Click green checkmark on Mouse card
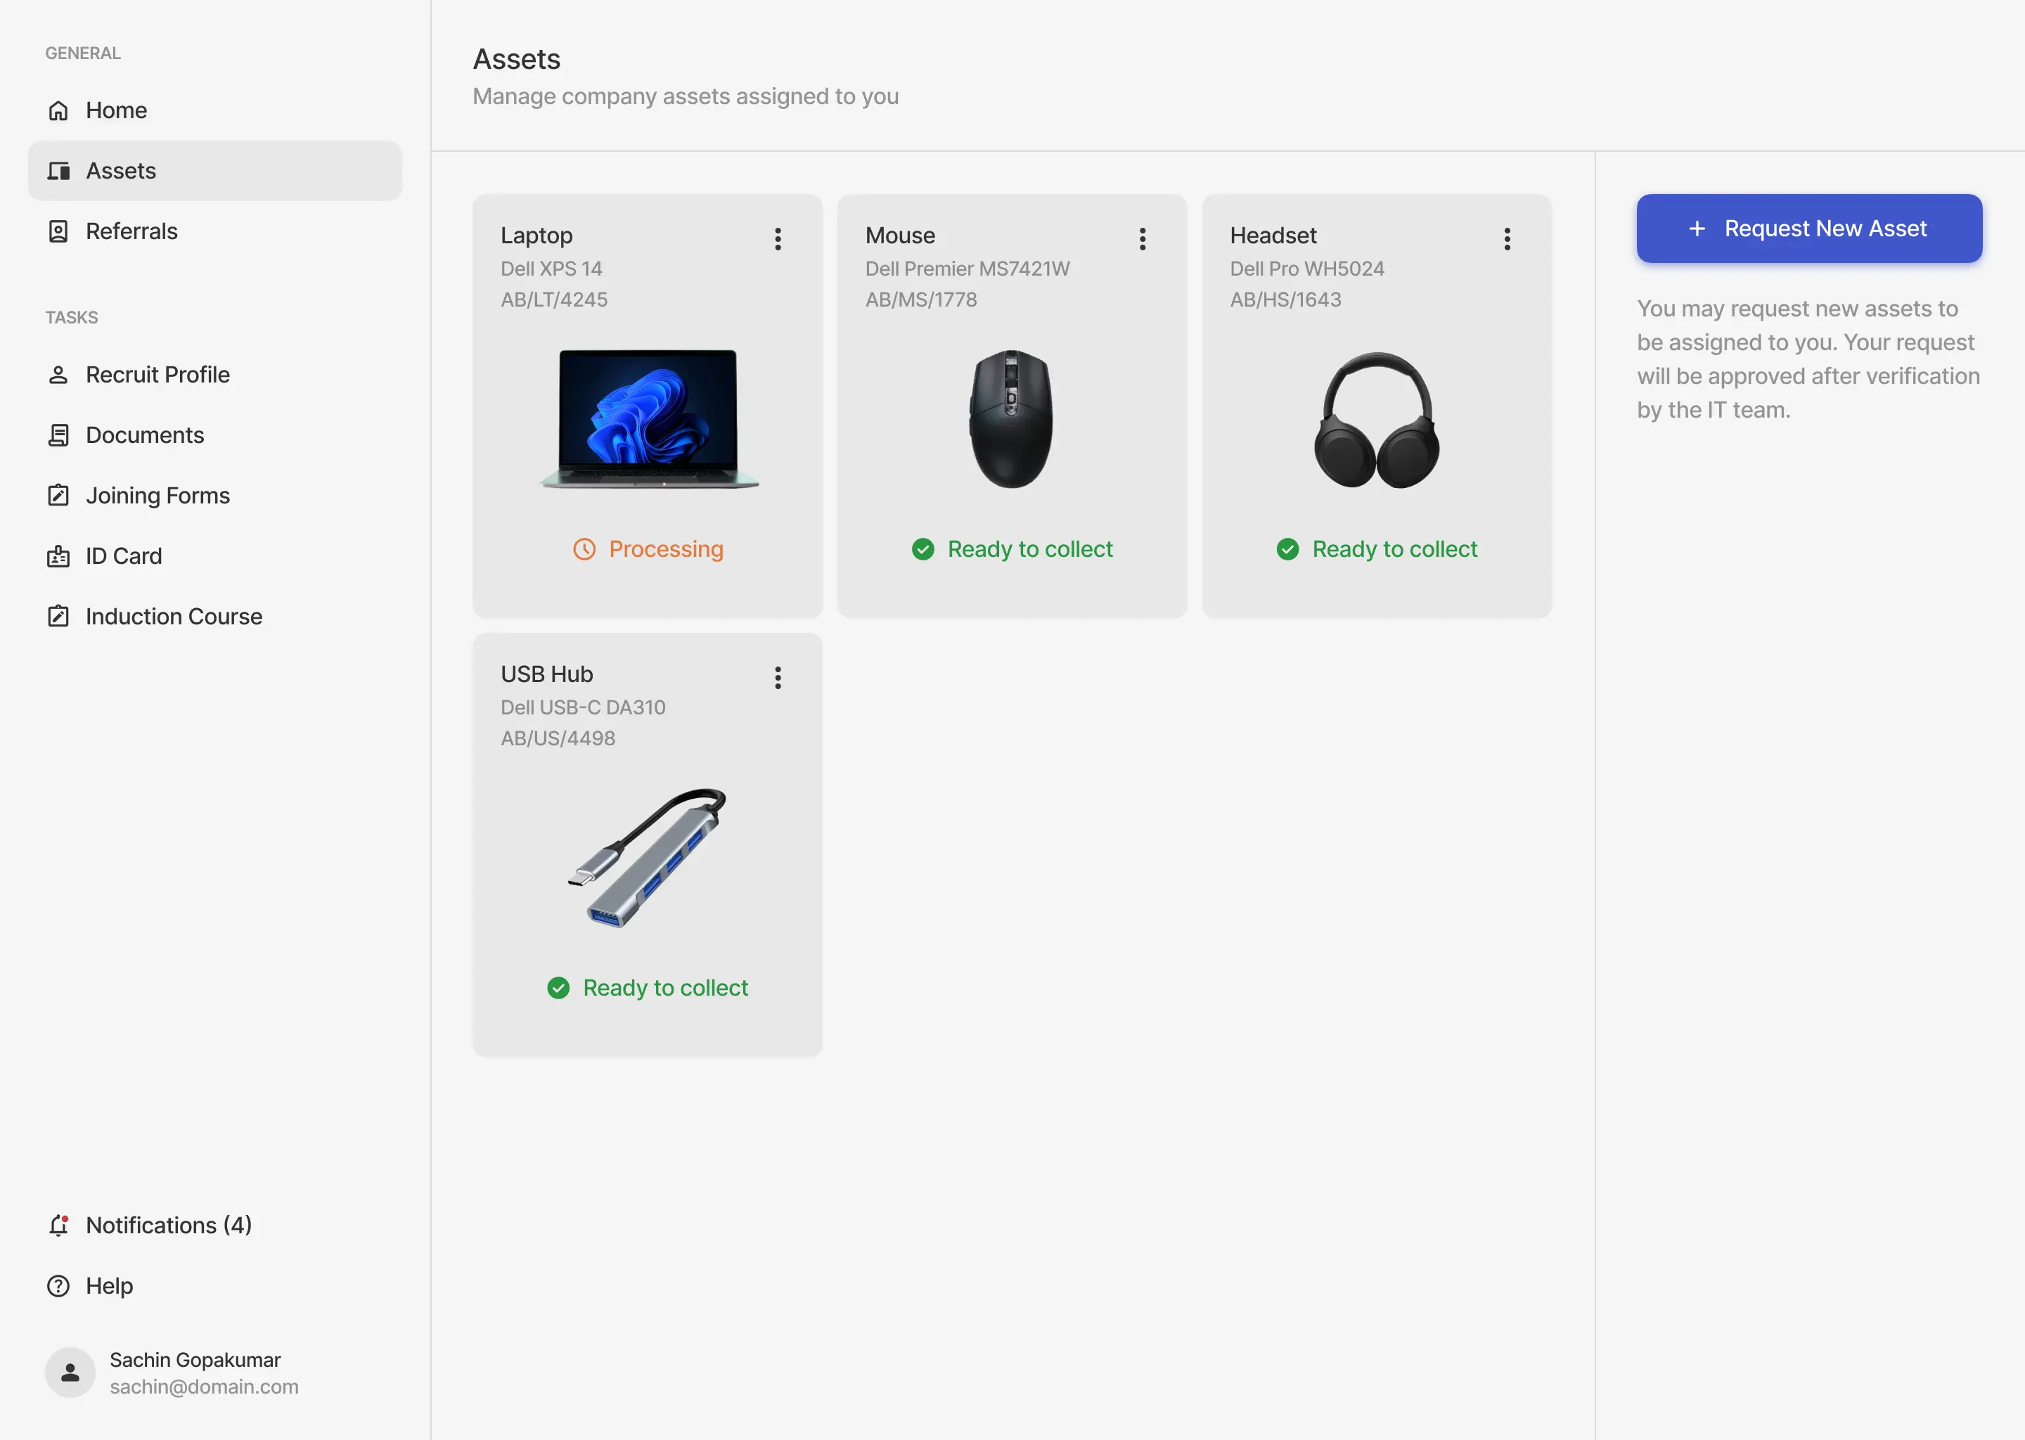Image resolution: width=2025 pixels, height=1440 pixels. pyautogui.click(x=923, y=549)
